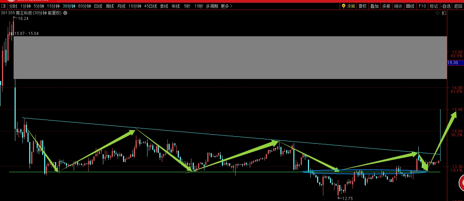Screen dimensions: 464x201
Task: Select the 10分钟 period tab
Action: tap(135, 6)
